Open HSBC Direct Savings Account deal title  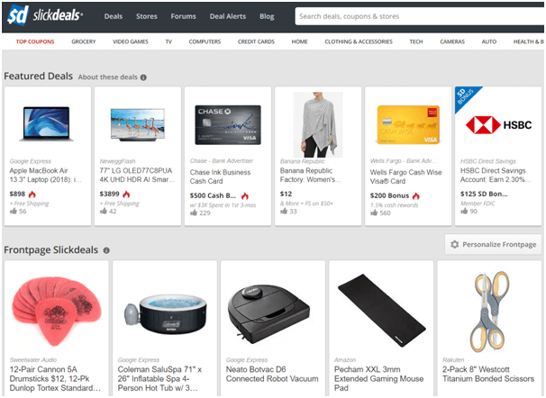pyautogui.click(x=496, y=176)
